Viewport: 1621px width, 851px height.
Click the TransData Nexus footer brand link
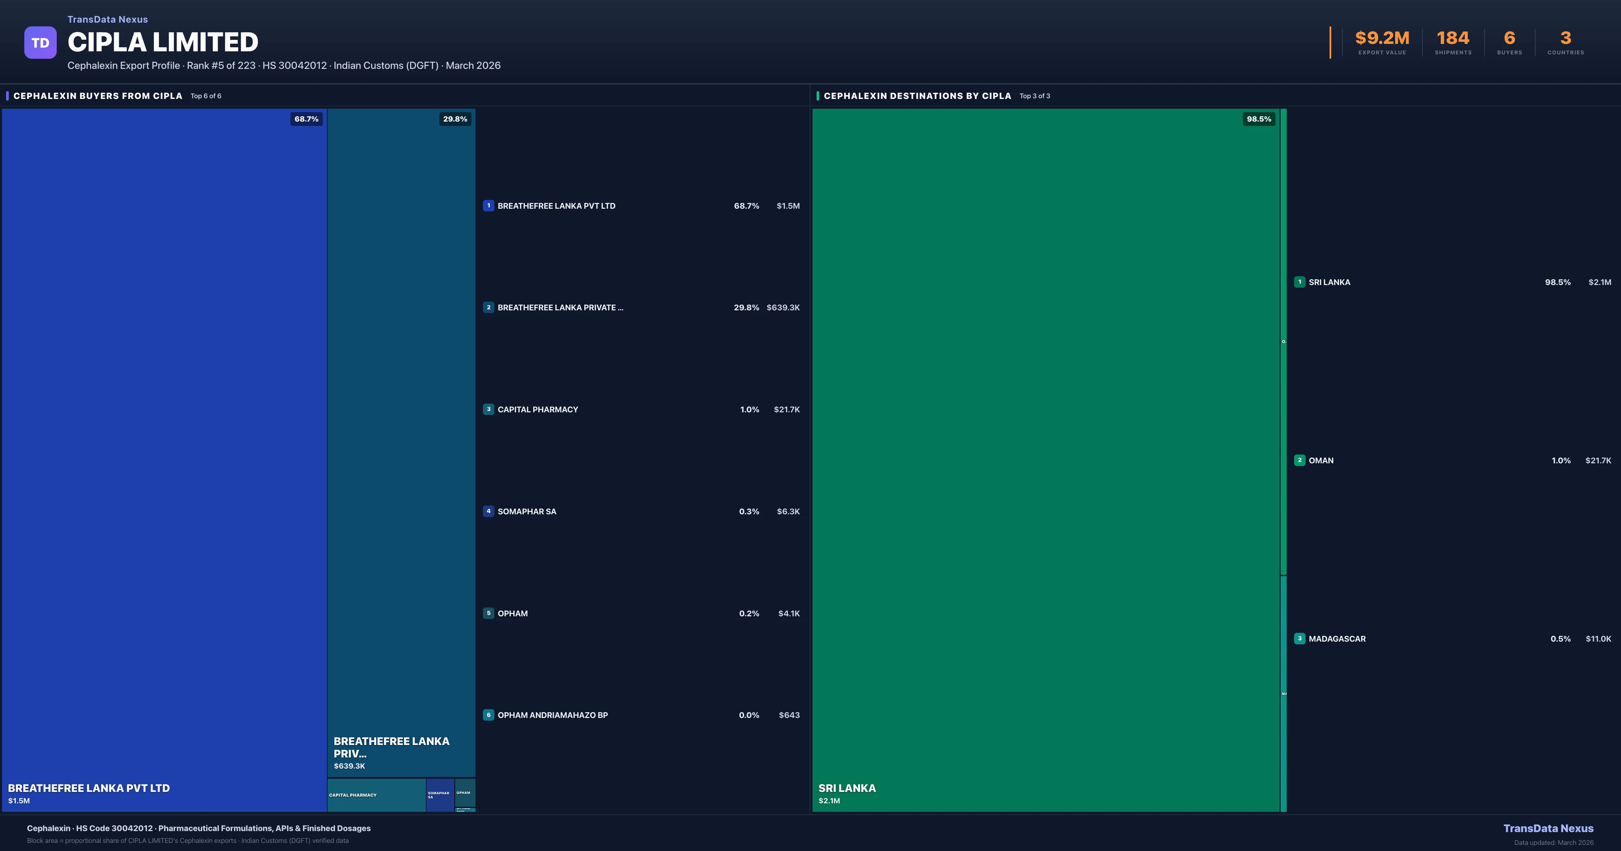tap(1548, 828)
